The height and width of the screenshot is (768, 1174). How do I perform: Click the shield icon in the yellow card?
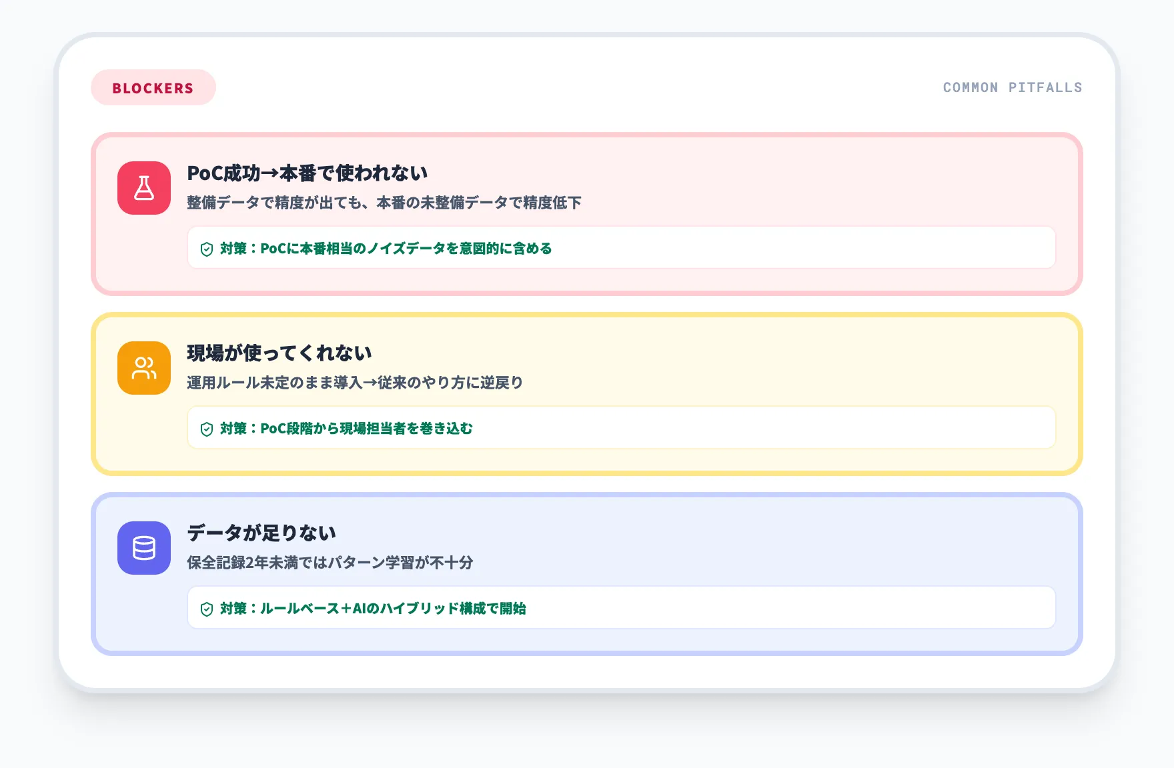click(x=205, y=428)
